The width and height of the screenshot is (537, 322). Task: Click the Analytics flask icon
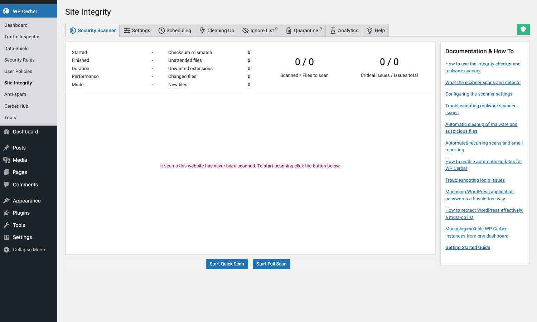coord(333,30)
